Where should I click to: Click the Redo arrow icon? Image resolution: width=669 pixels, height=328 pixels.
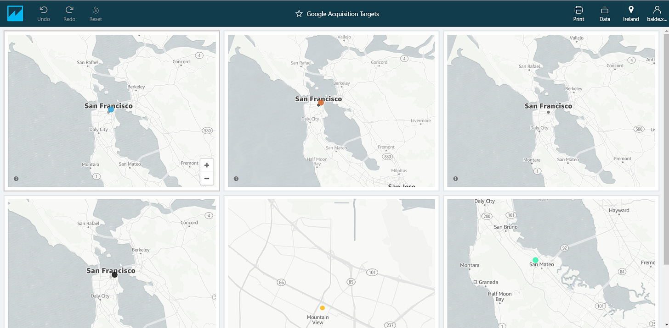pos(69,10)
